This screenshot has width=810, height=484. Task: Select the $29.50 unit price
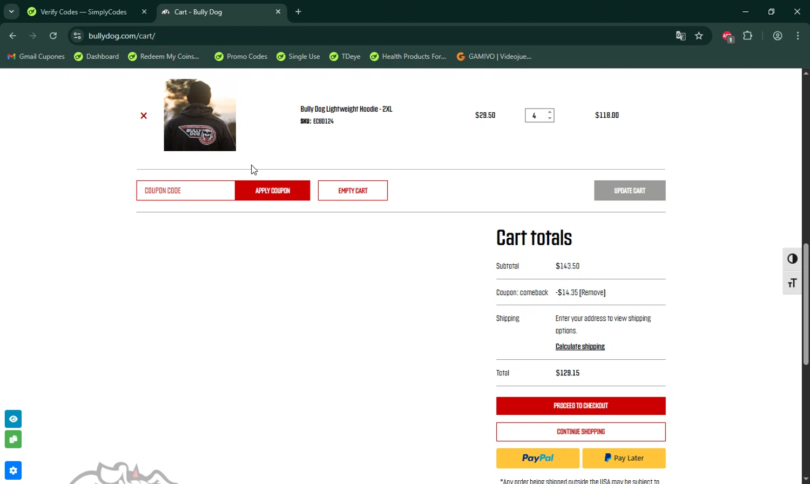point(485,115)
